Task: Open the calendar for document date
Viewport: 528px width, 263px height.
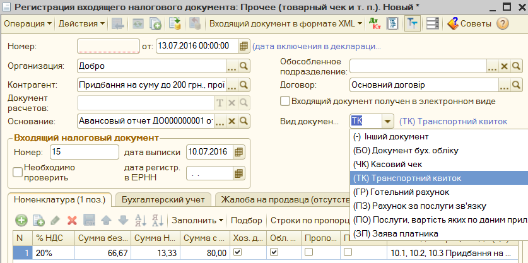Action: tap(244, 47)
